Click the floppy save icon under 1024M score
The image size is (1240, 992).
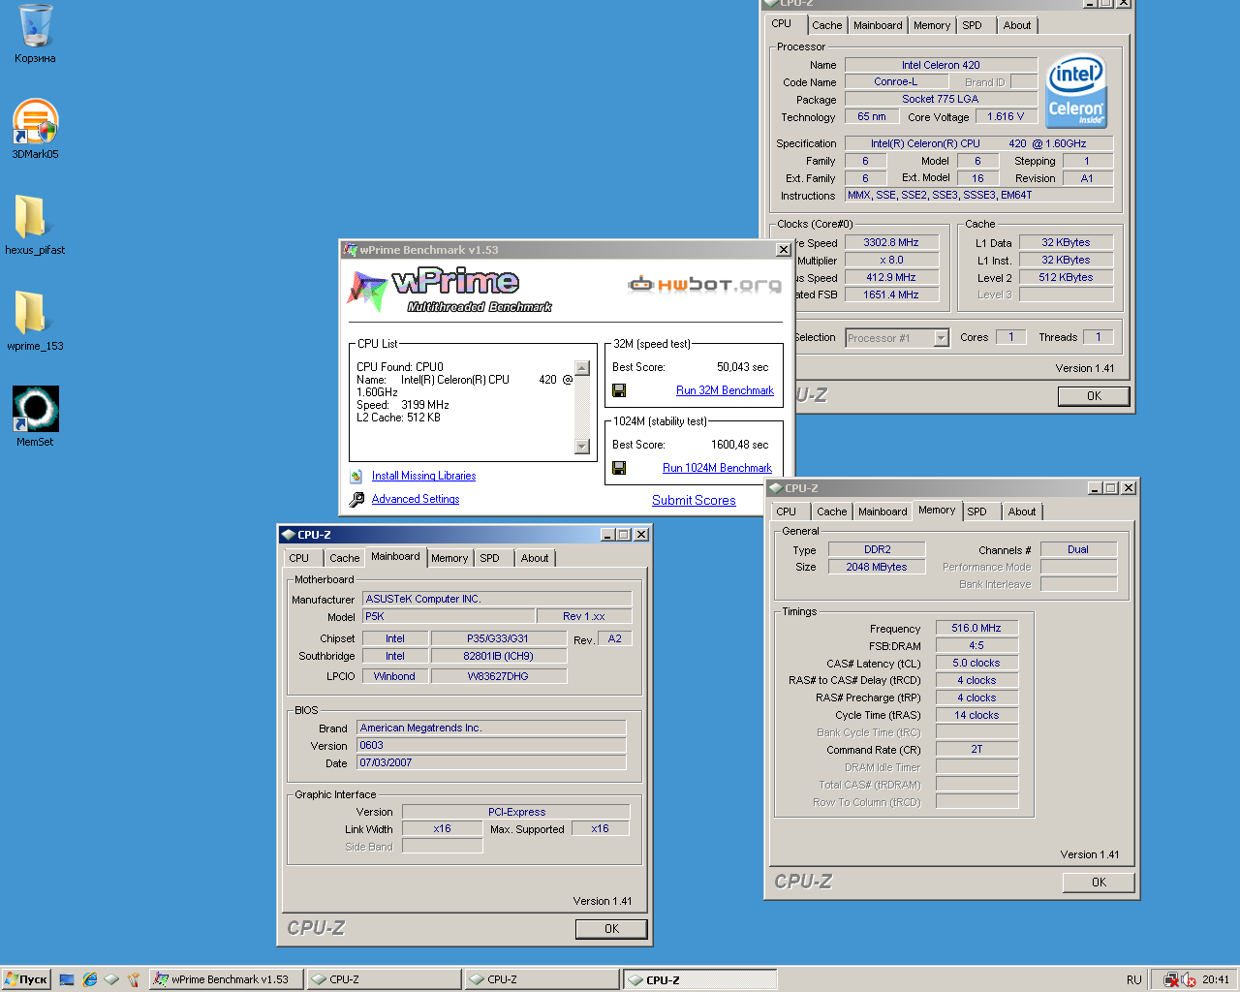pos(619,468)
